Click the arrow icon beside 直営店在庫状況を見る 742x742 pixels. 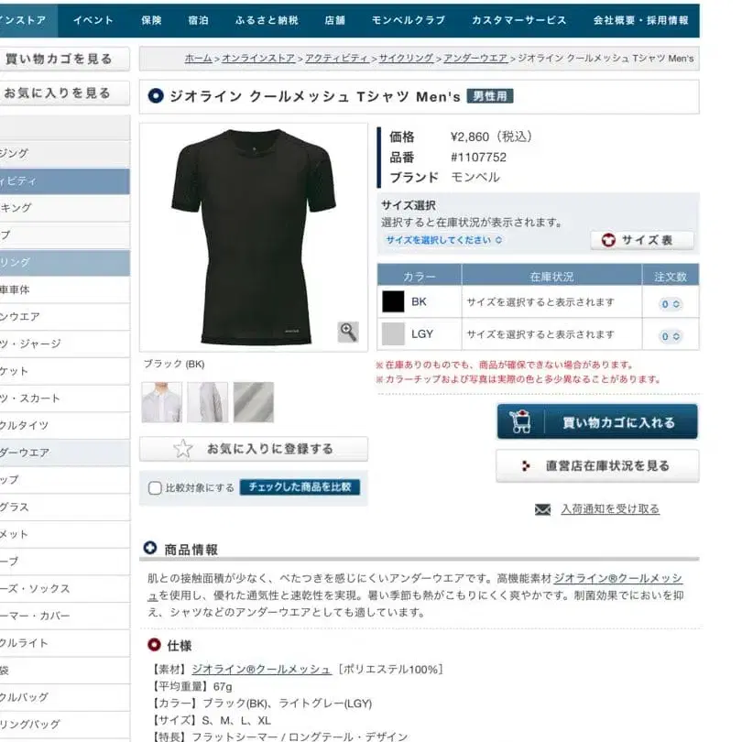point(526,466)
